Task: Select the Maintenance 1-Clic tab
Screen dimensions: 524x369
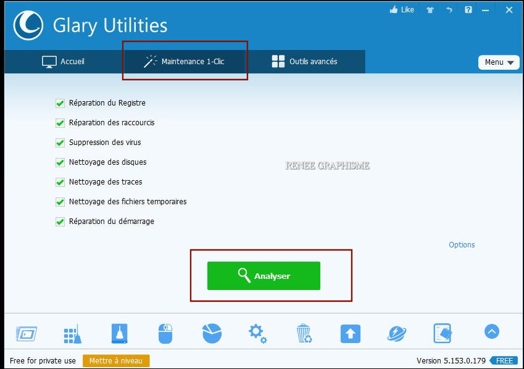Action: click(x=185, y=62)
